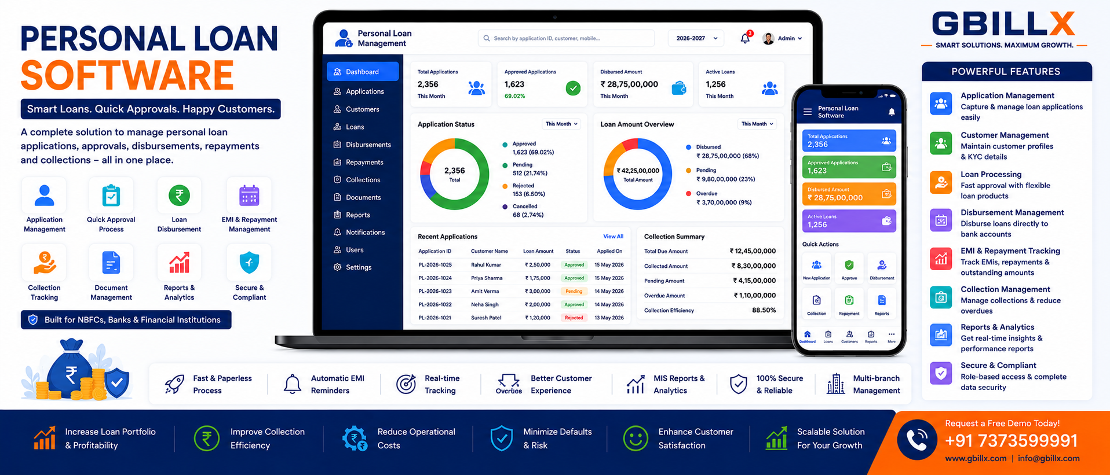Click the search magnifier icon in the dashboard

click(487, 38)
